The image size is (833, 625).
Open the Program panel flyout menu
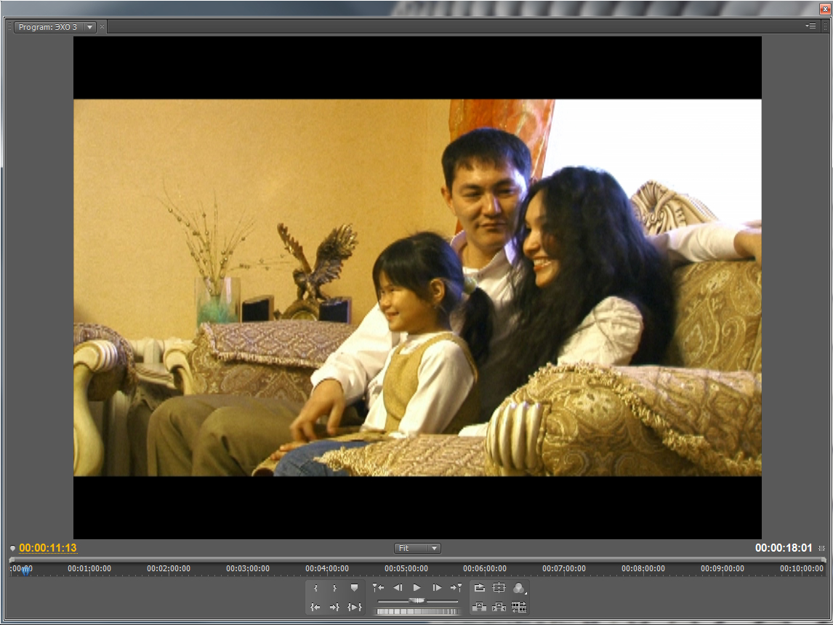[810, 25]
